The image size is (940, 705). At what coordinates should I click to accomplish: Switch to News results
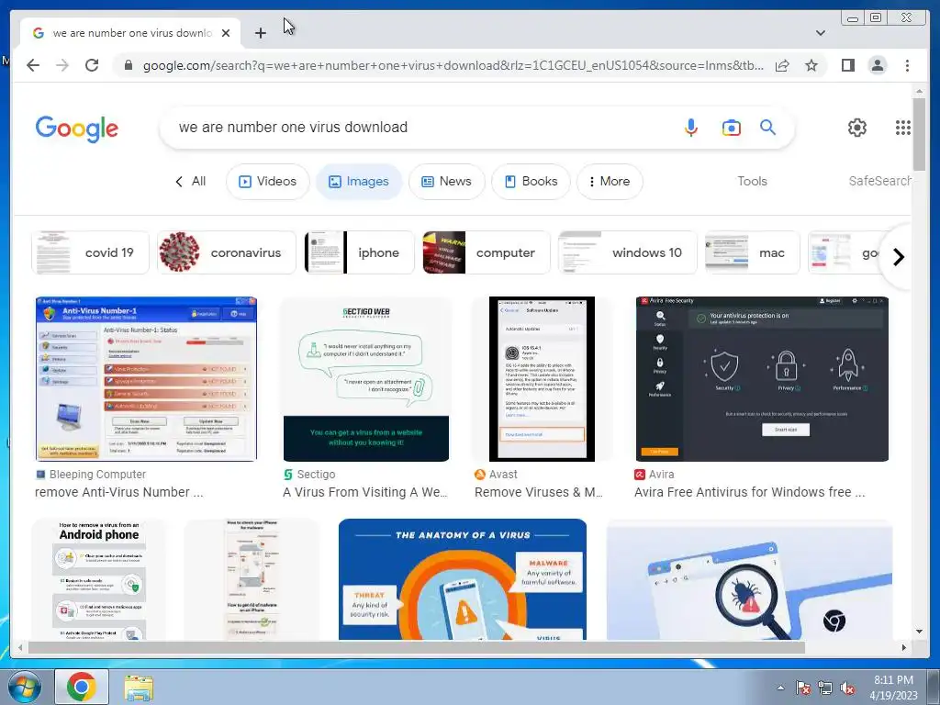coord(447,181)
